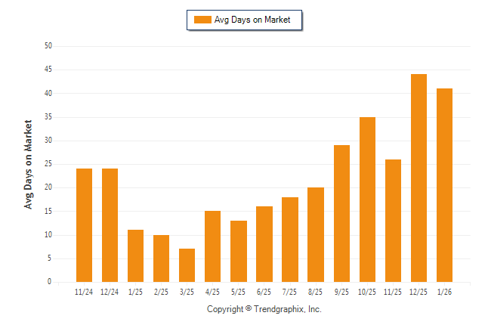
Task: Click the Trendgraphix copyright text
Action: click(x=264, y=309)
